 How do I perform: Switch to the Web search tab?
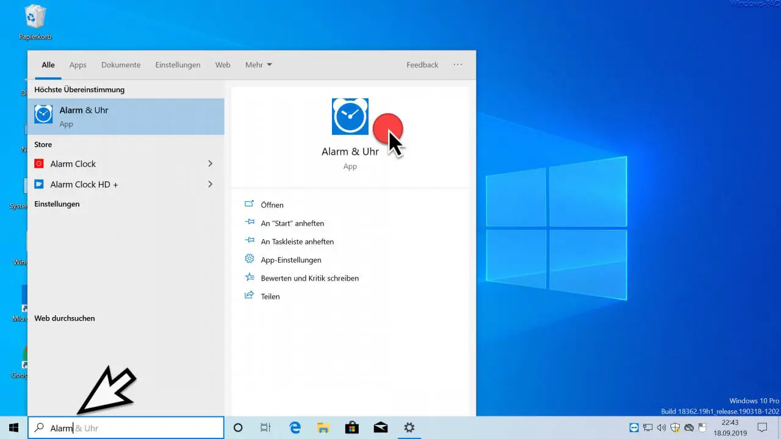(223, 65)
